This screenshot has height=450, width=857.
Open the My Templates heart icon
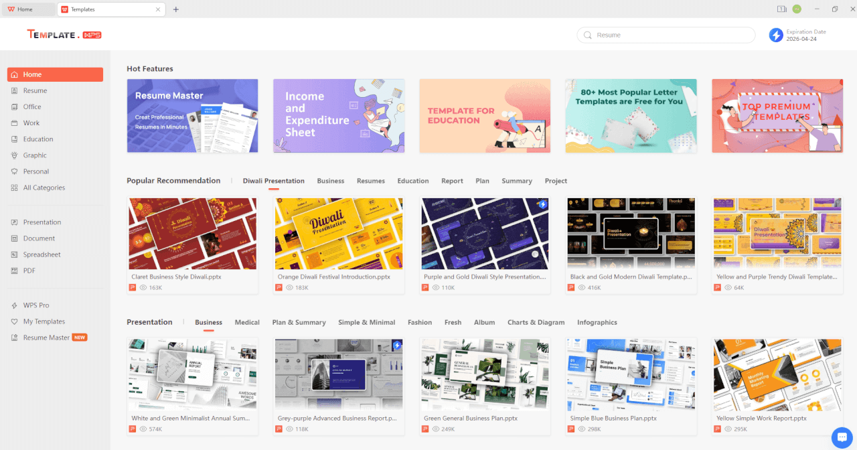tap(15, 321)
